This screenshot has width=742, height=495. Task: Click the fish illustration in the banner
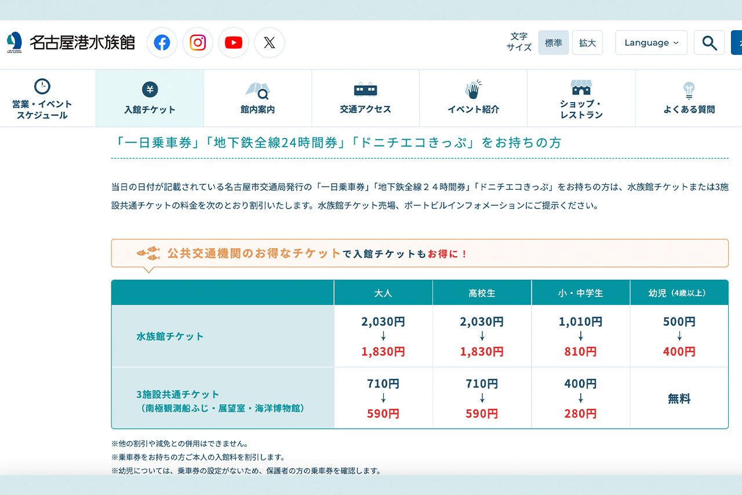pos(148,253)
